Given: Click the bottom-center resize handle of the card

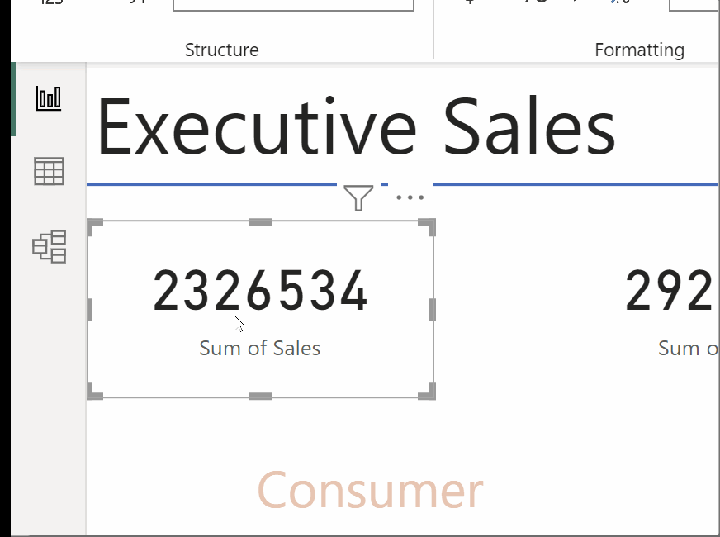Looking at the screenshot, I should (261, 397).
